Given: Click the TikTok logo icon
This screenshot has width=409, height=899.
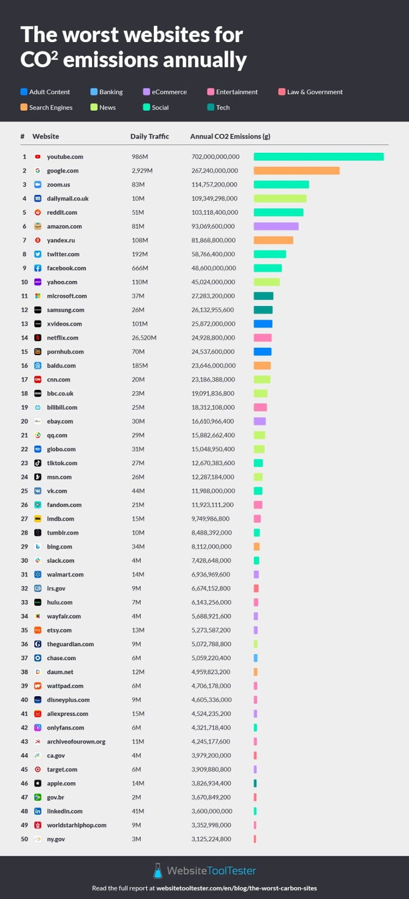Looking at the screenshot, I should tap(38, 463).
